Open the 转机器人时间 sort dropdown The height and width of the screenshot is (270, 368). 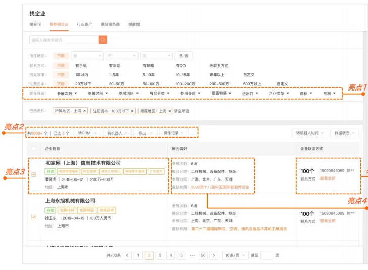click(309, 133)
